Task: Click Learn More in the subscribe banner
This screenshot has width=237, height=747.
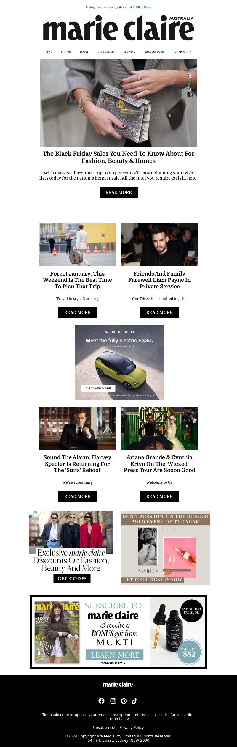Action: coord(115,655)
